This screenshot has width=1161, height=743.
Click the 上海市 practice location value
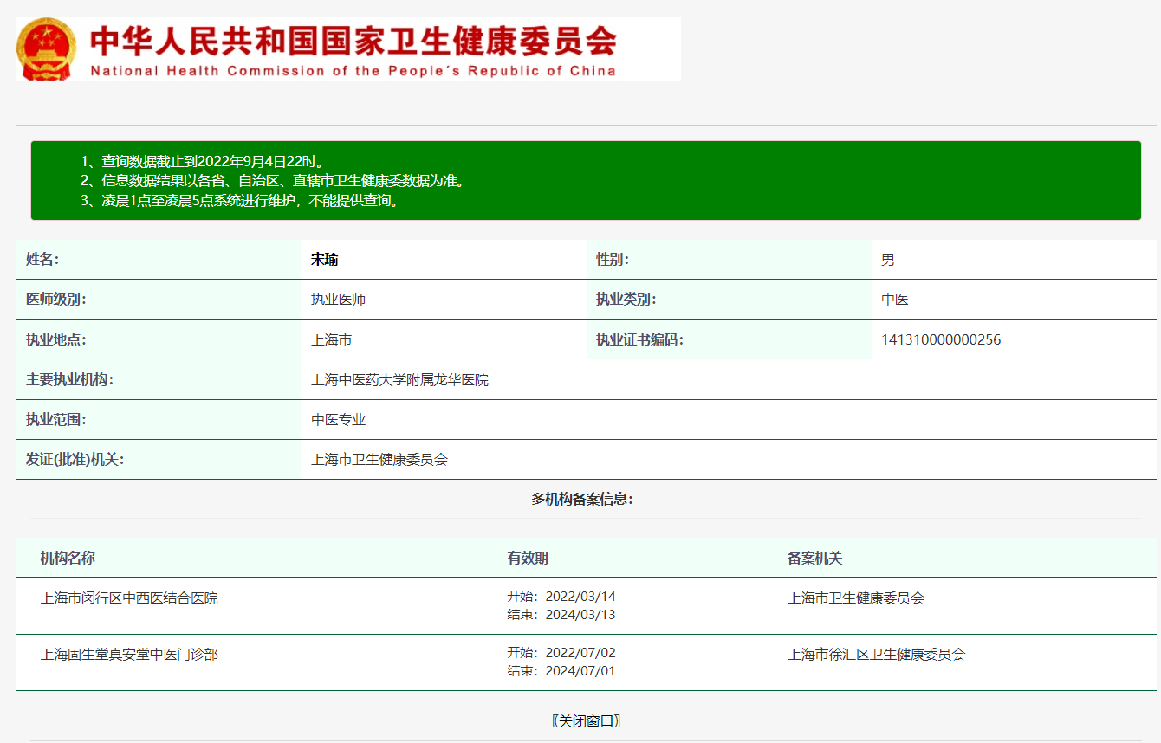[x=331, y=339]
